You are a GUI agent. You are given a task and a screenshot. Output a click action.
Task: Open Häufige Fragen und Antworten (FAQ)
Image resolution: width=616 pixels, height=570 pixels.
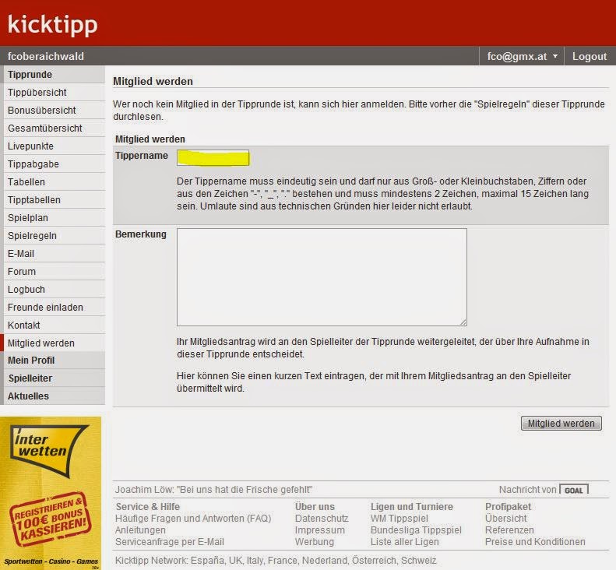click(x=193, y=519)
